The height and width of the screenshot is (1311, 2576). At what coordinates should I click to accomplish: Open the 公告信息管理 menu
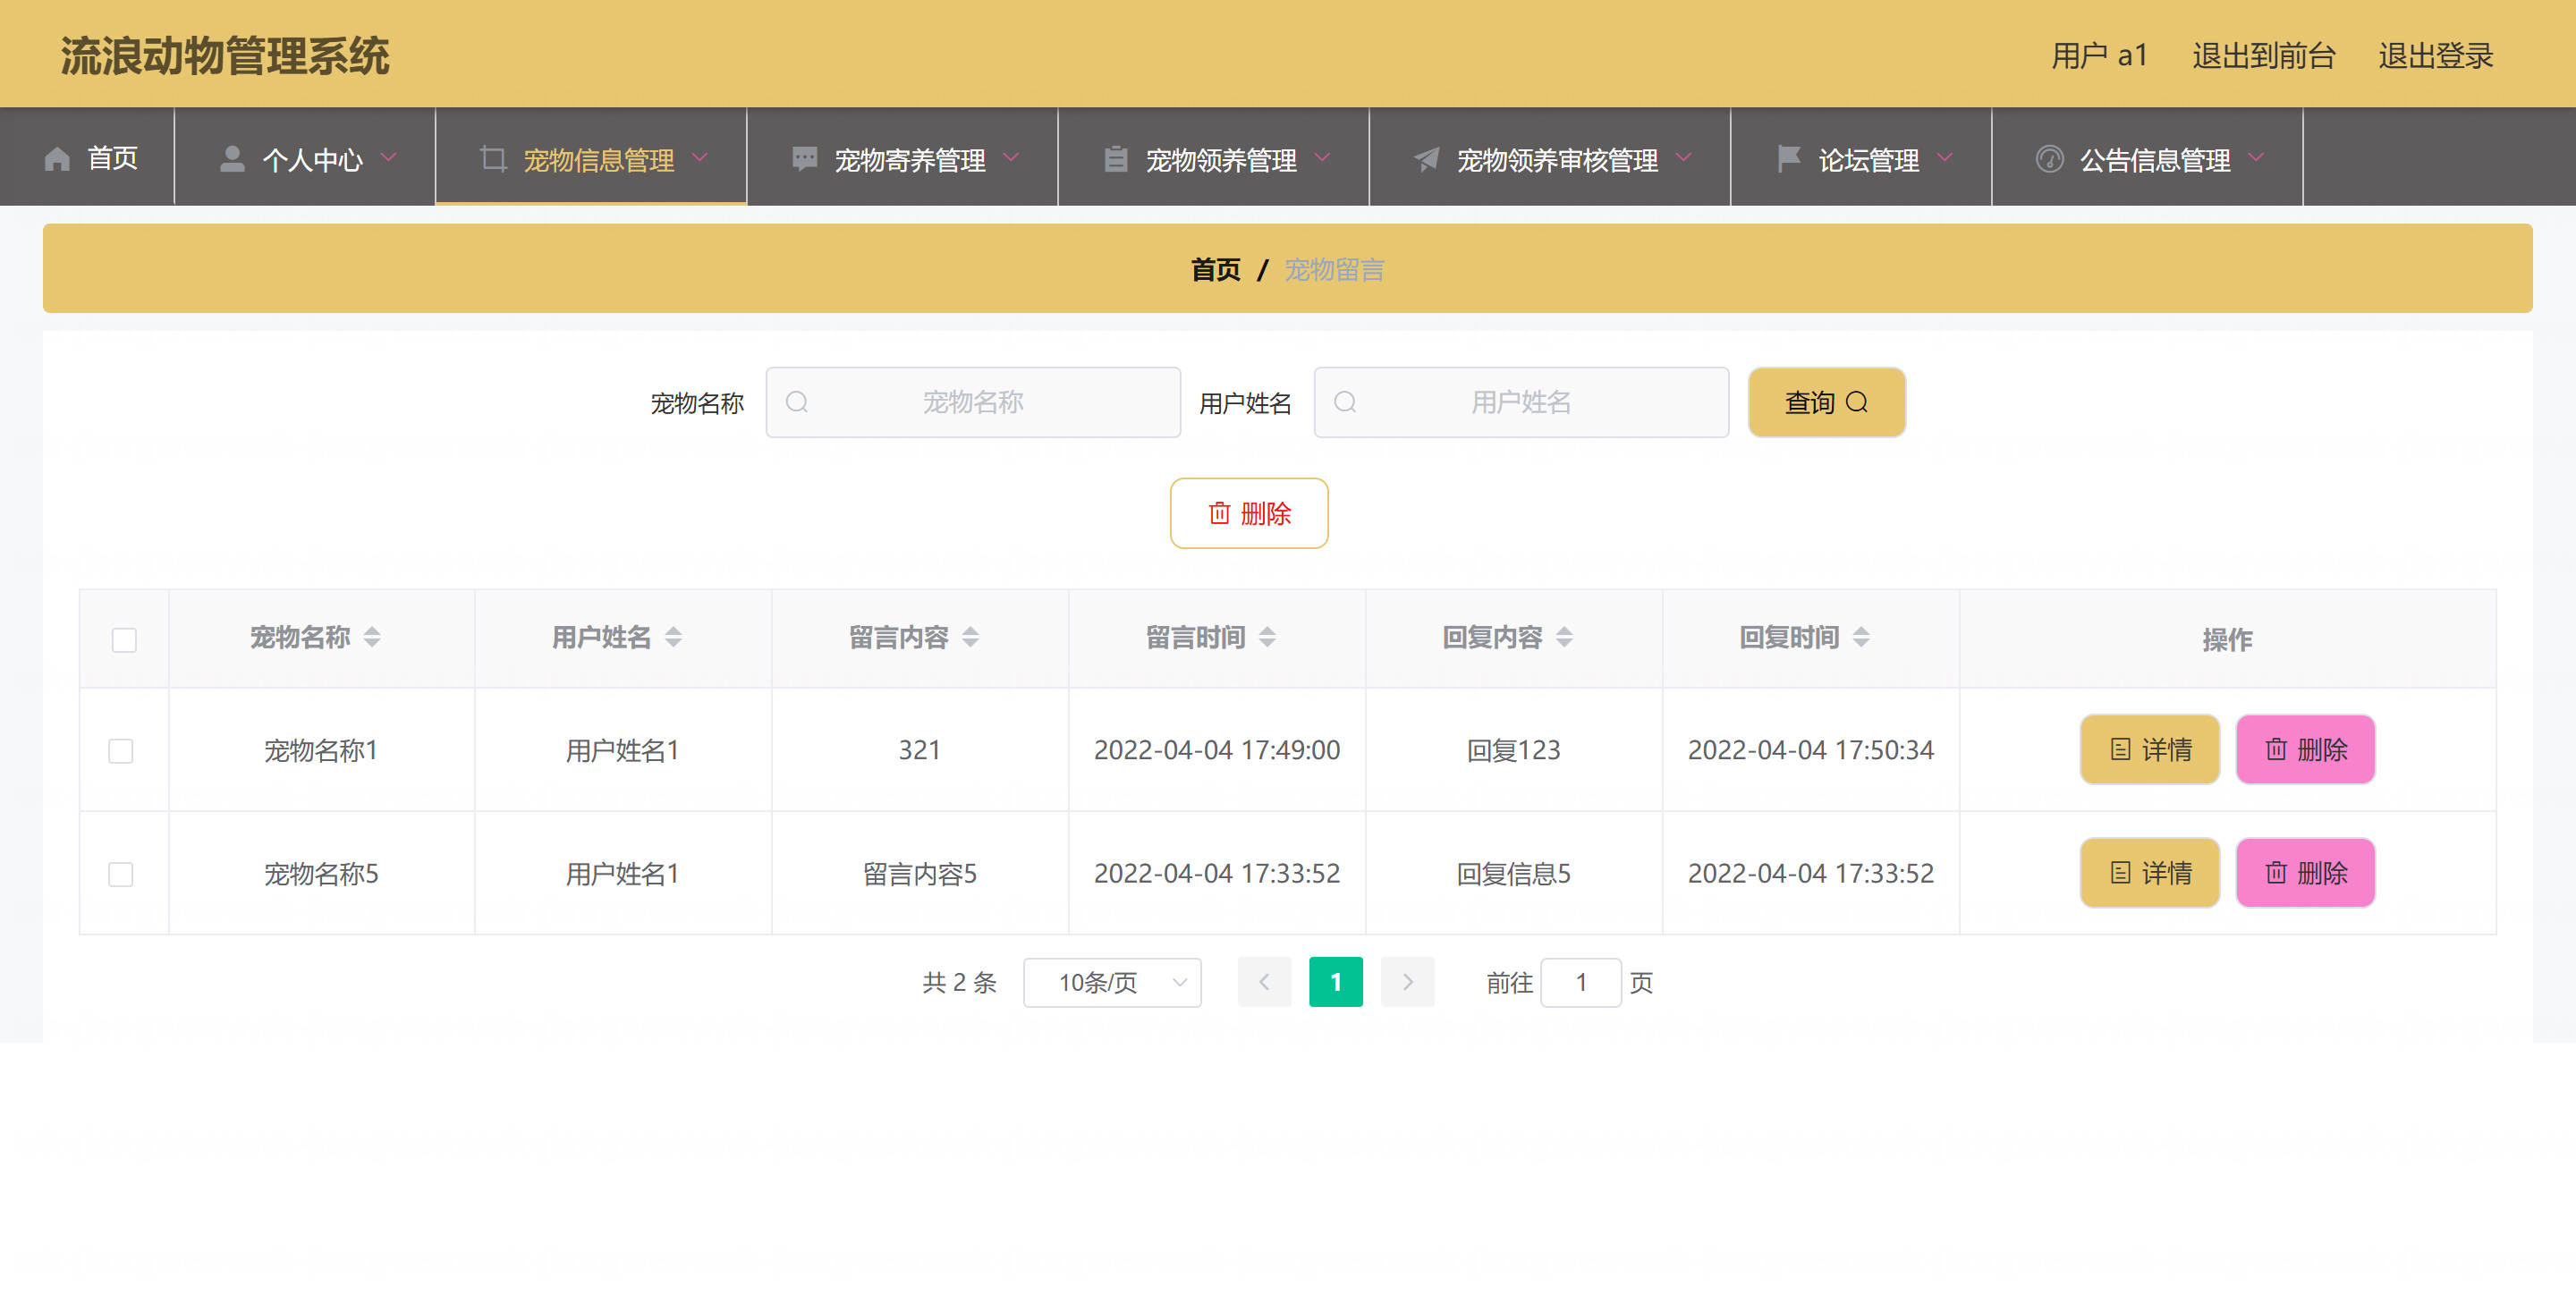click(2147, 157)
